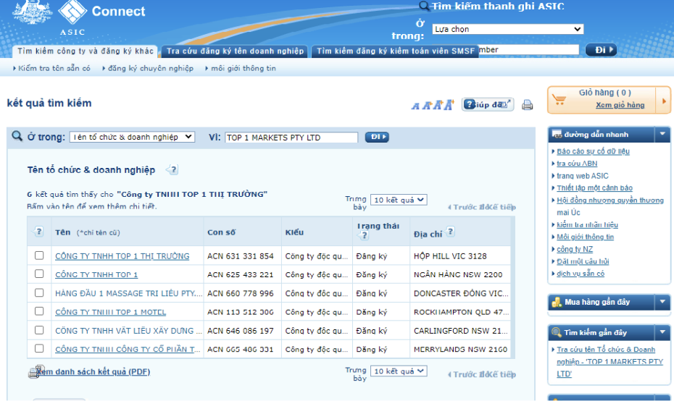Click the TOP 1 MARKETS PTY LTD search field
The height and width of the screenshot is (401, 674).
pyautogui.click(x=291, y=138)
